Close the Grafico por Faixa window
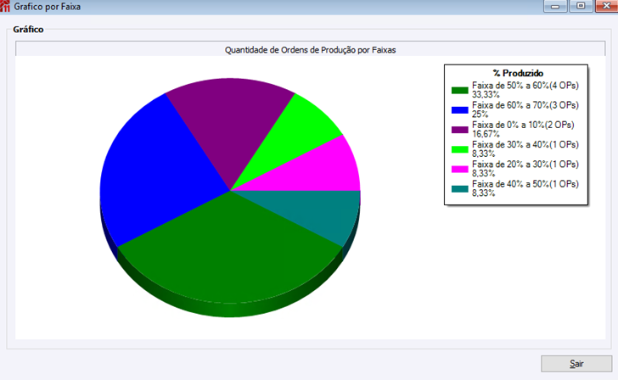This screenshot has width=618, height=380. click(x=606, y=6)
